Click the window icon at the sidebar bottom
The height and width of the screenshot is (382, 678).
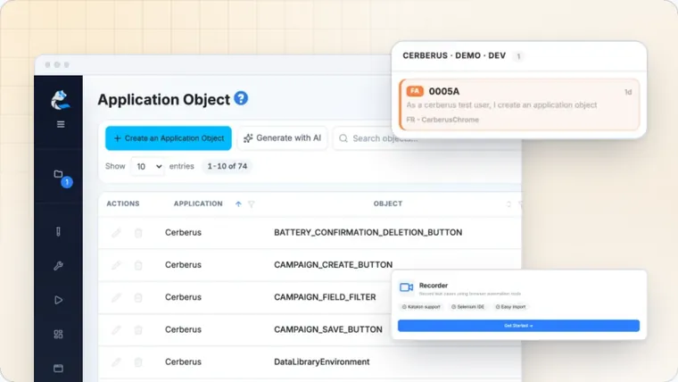click(58, 368)
